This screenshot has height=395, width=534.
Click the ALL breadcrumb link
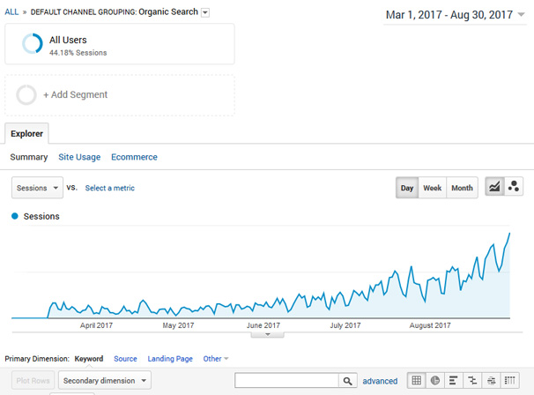pos(11,12)
